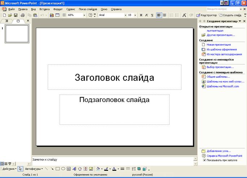This screenshot has width=247, height=178.
Task: Click the Open file icon in toolbar
Action: (x=10, y=15)
